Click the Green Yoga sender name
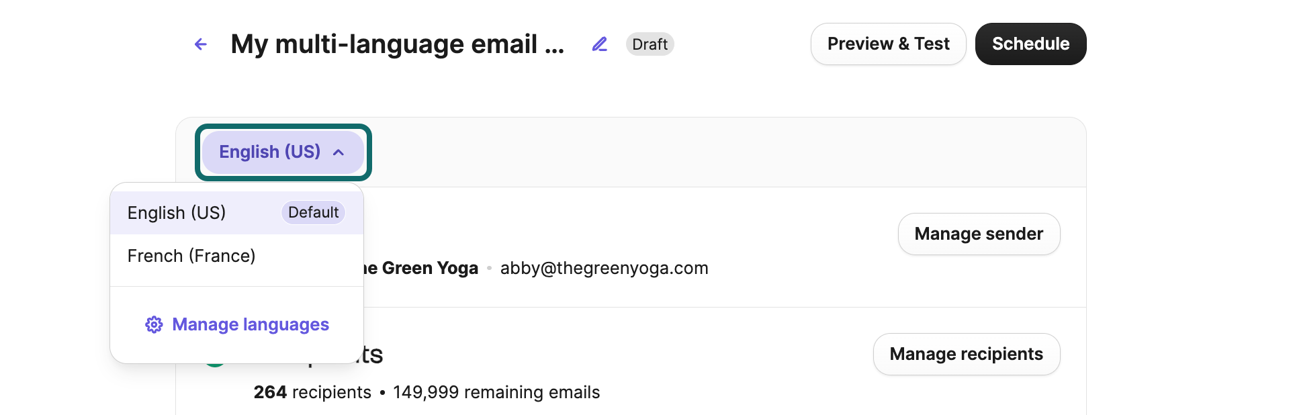 (422, 269)
